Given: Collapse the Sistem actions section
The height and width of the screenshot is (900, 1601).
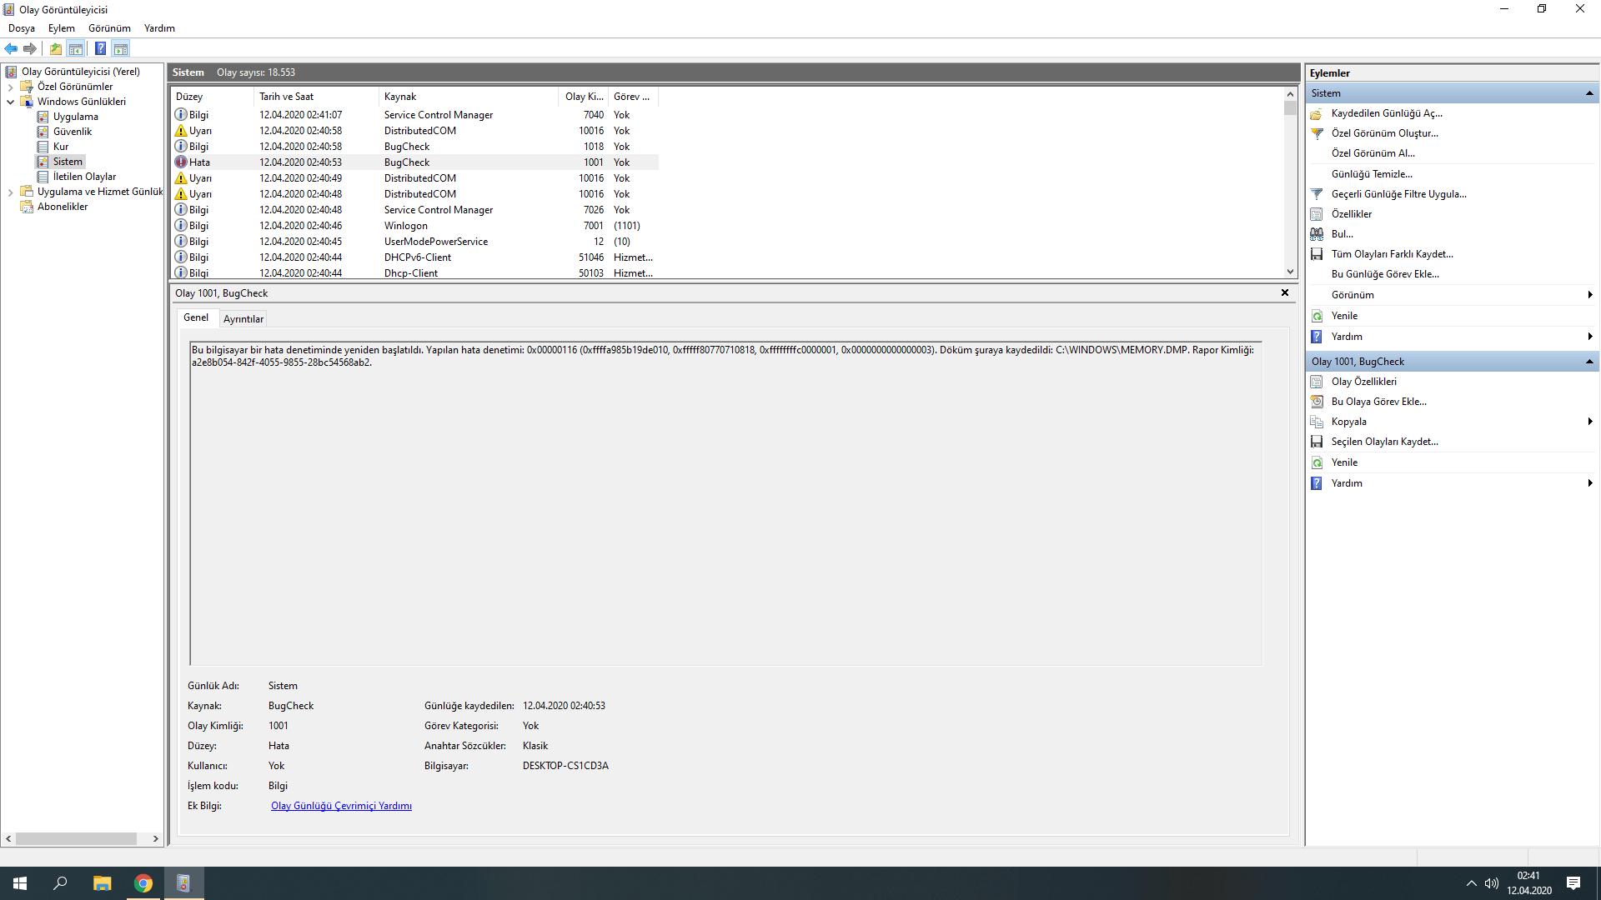Looking at the screenshot, I should (x=1589, y=93).
